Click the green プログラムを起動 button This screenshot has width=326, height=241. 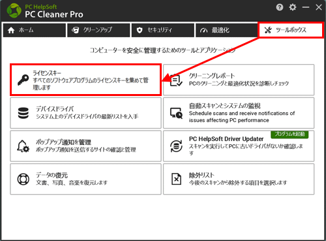[289, 134]
